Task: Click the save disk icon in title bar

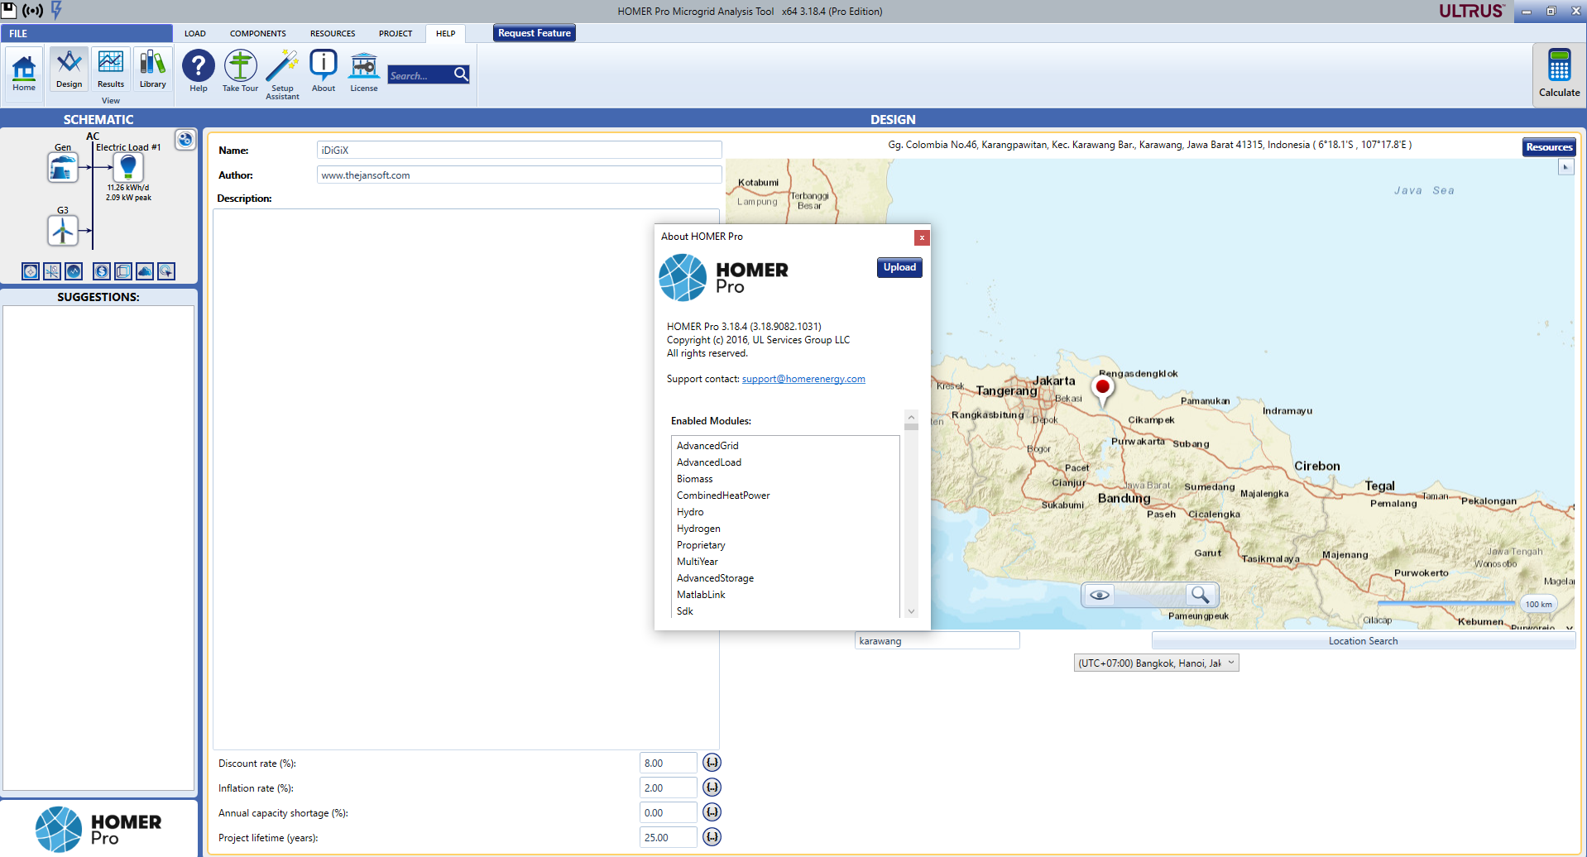Action: coord(9,10)
